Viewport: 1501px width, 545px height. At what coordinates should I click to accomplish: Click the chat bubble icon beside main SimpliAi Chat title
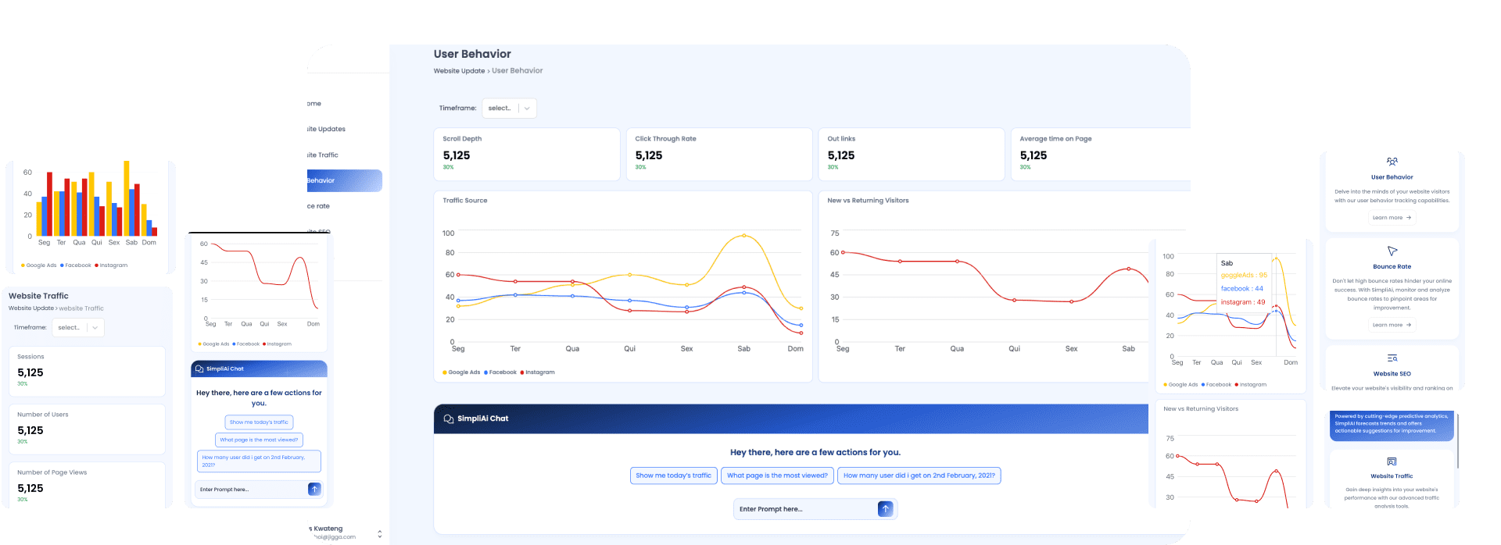448,419
